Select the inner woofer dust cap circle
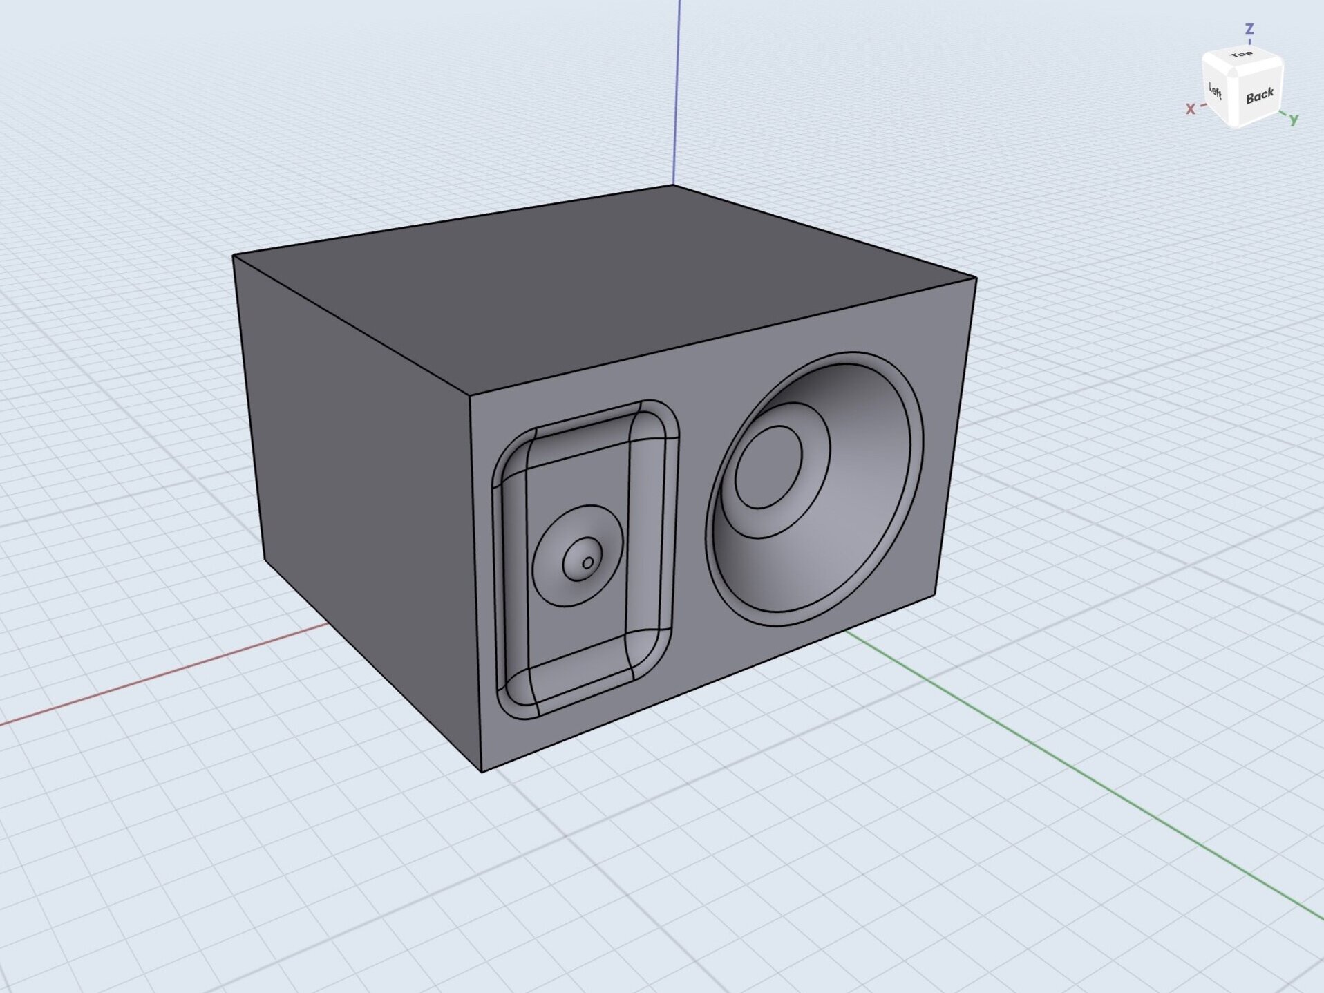This screenshot has width=1324, height=993. coord(768,467)
